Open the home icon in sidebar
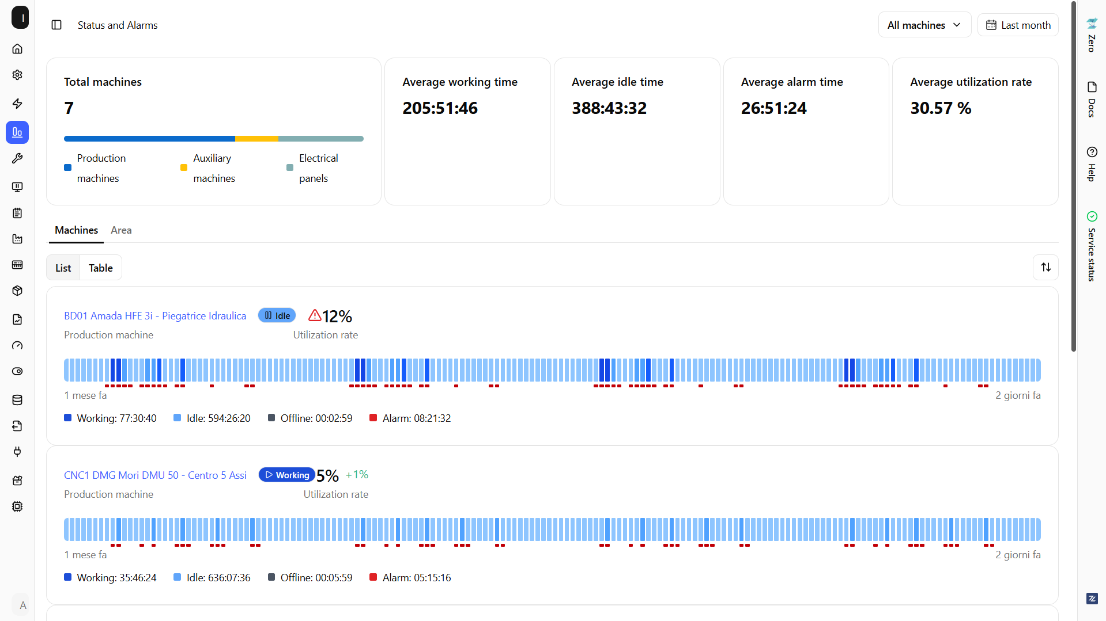 click(17, 49)
